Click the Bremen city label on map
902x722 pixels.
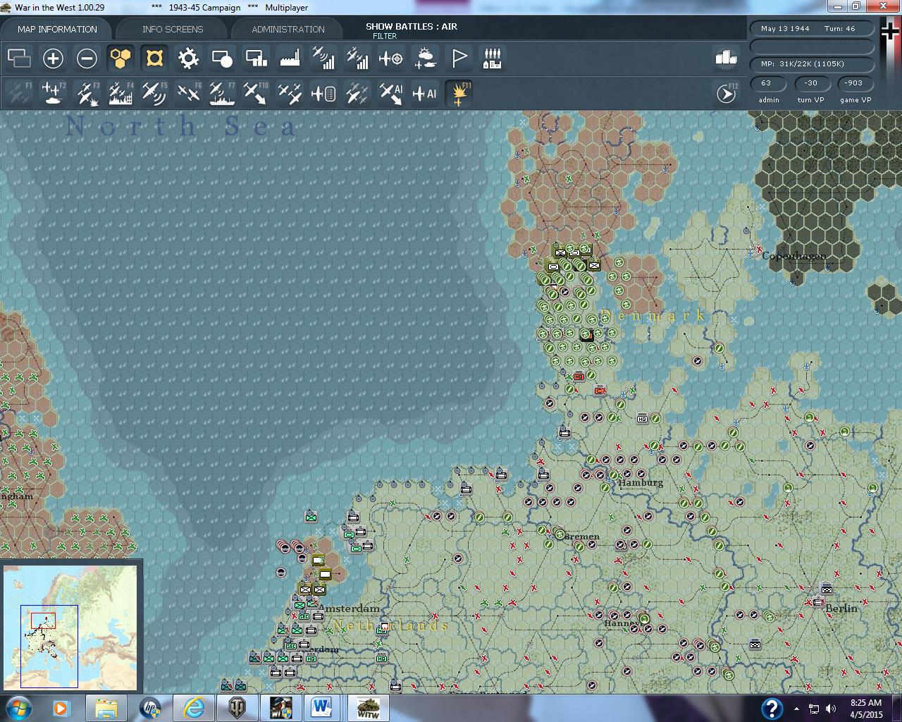pyautogui.click(x=582, y=537)
